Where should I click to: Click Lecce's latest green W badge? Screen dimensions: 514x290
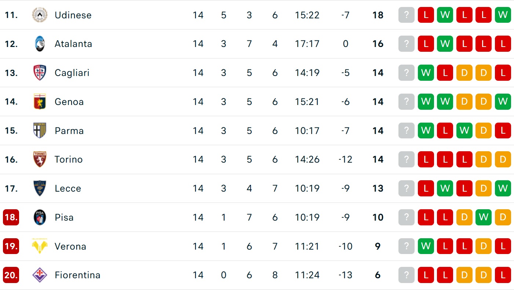pos(445,188)
